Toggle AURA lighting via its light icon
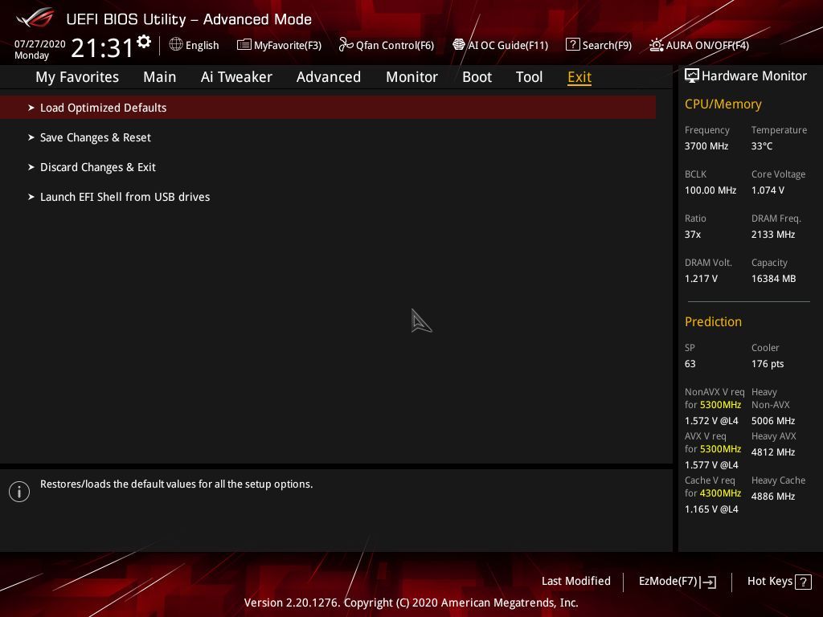 coord(656,45)
